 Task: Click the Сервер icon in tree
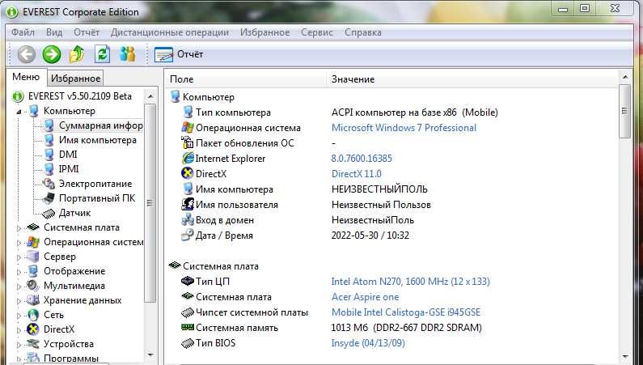[x=33, y=257]
